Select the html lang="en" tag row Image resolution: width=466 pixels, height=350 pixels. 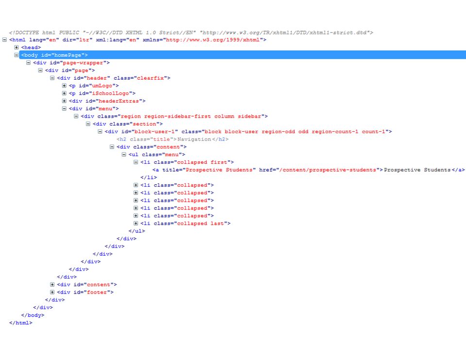pos(137,39)
